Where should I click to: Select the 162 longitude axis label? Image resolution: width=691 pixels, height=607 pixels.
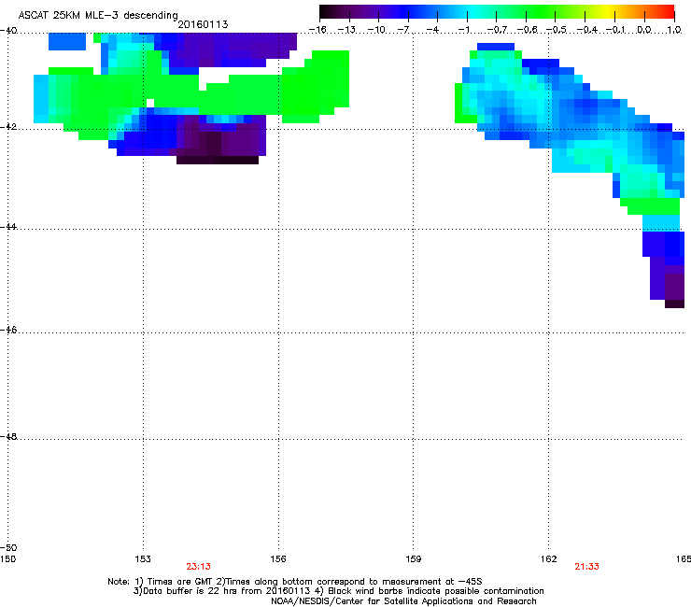point(548,559)
